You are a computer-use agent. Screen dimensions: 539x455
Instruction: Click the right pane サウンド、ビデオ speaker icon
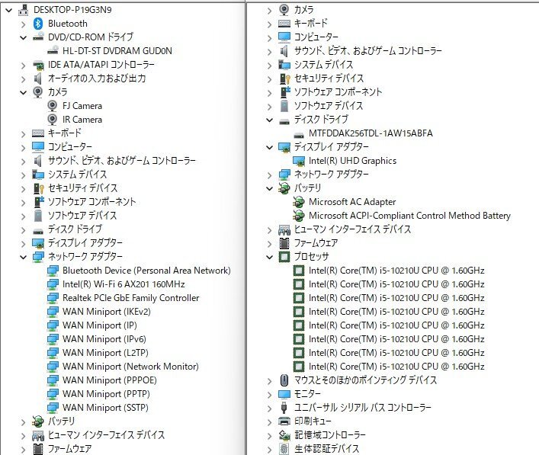[284, 51]
